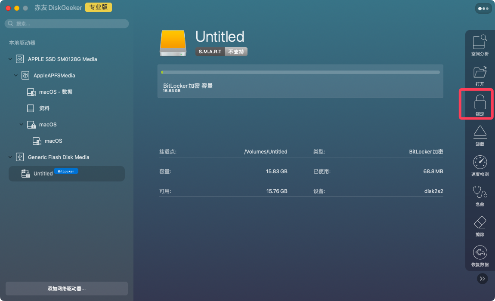
Task: Focus the 搜索 search field
Action: click(67, 24)
